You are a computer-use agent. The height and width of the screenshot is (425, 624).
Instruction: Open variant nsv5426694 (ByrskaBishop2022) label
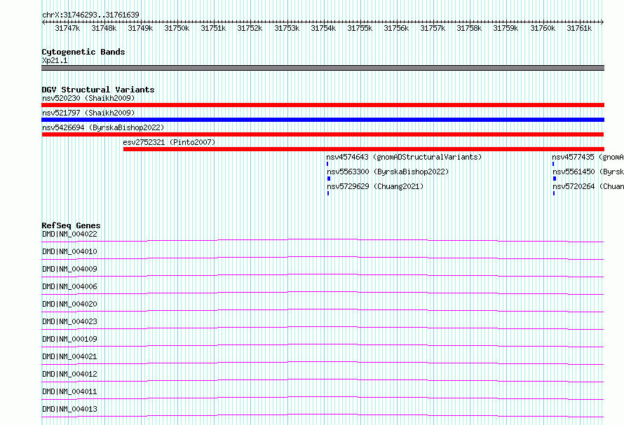tap(103, 127)
